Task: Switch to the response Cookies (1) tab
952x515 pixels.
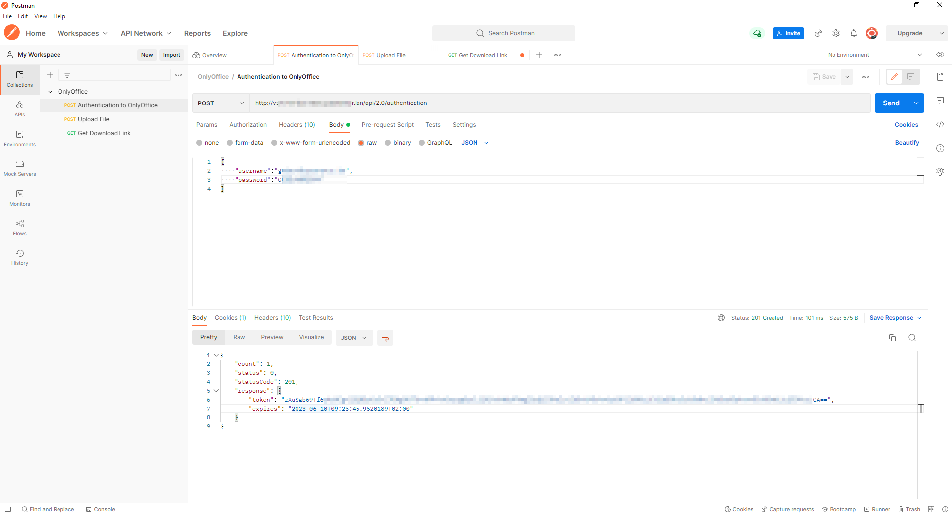Action: coord(231,318)
